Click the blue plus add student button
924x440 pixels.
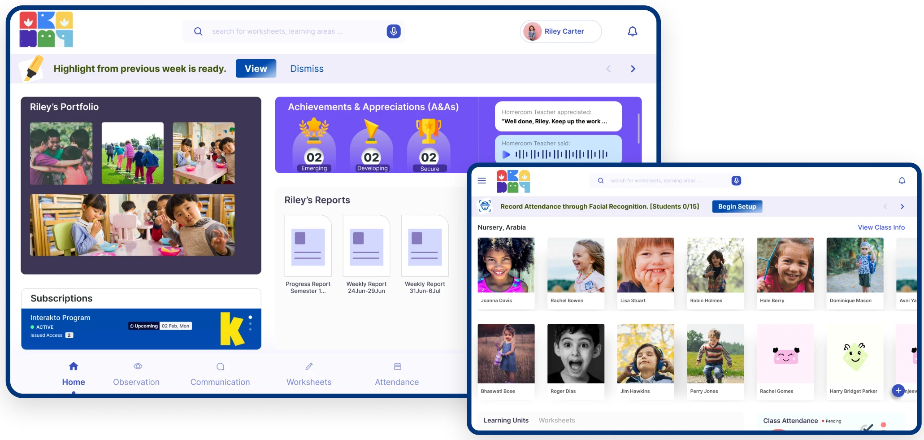coord(898,391)
